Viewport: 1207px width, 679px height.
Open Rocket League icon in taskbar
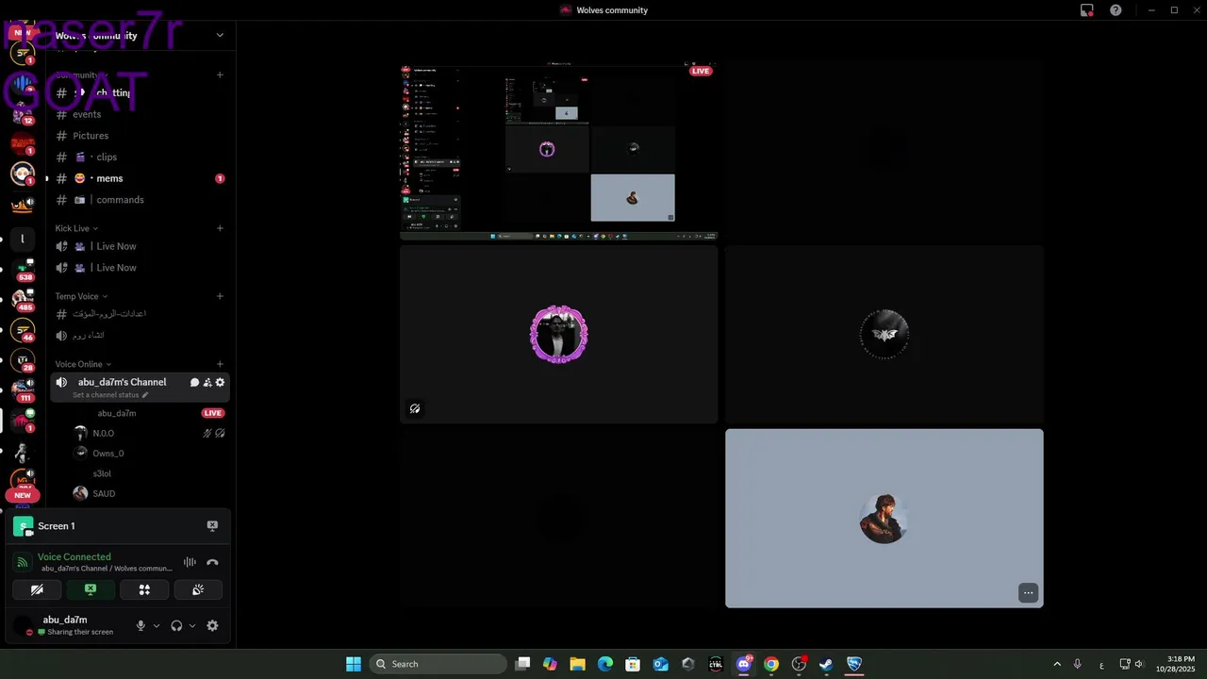pyautogui.click(x=854, y=664)
